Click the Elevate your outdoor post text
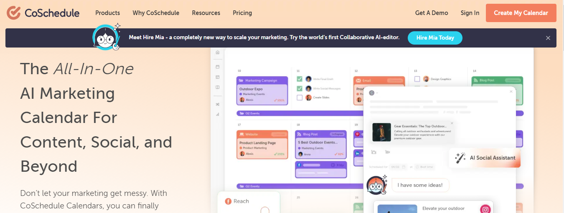 (443, 208)
